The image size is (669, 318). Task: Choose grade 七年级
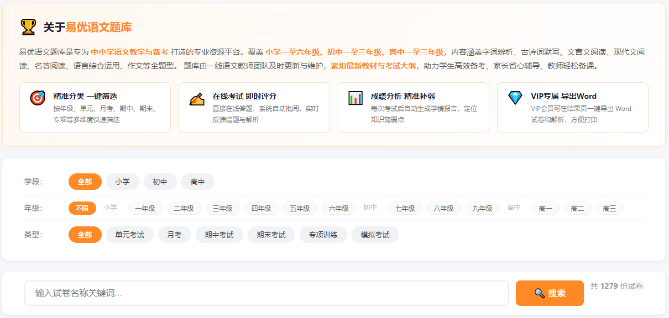pos(405,208)
